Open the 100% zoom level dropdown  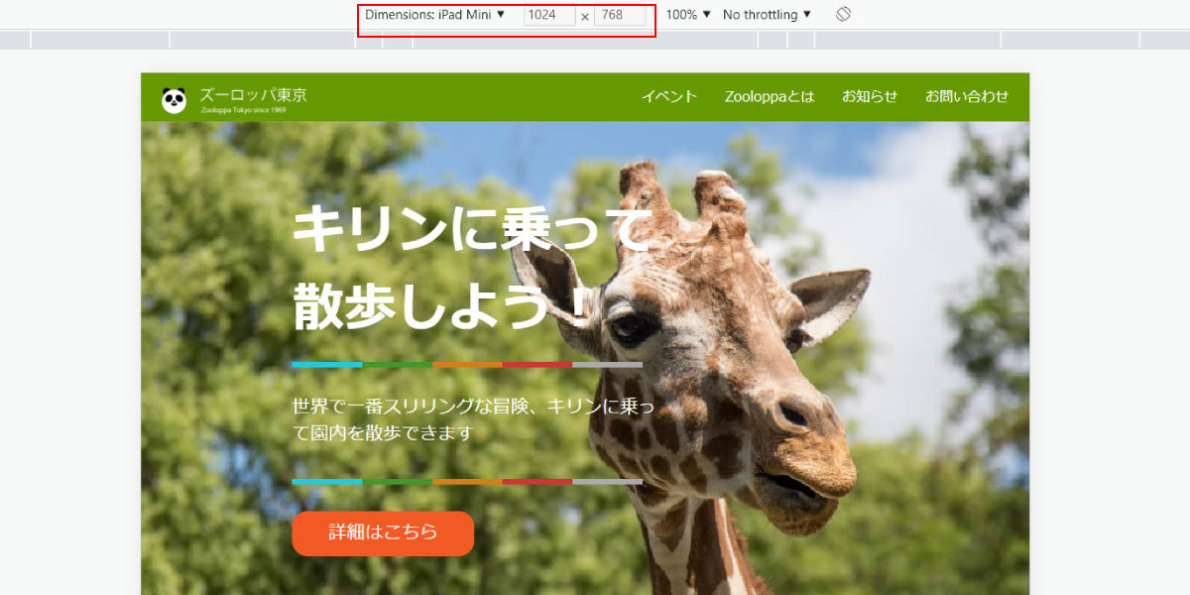688,15
